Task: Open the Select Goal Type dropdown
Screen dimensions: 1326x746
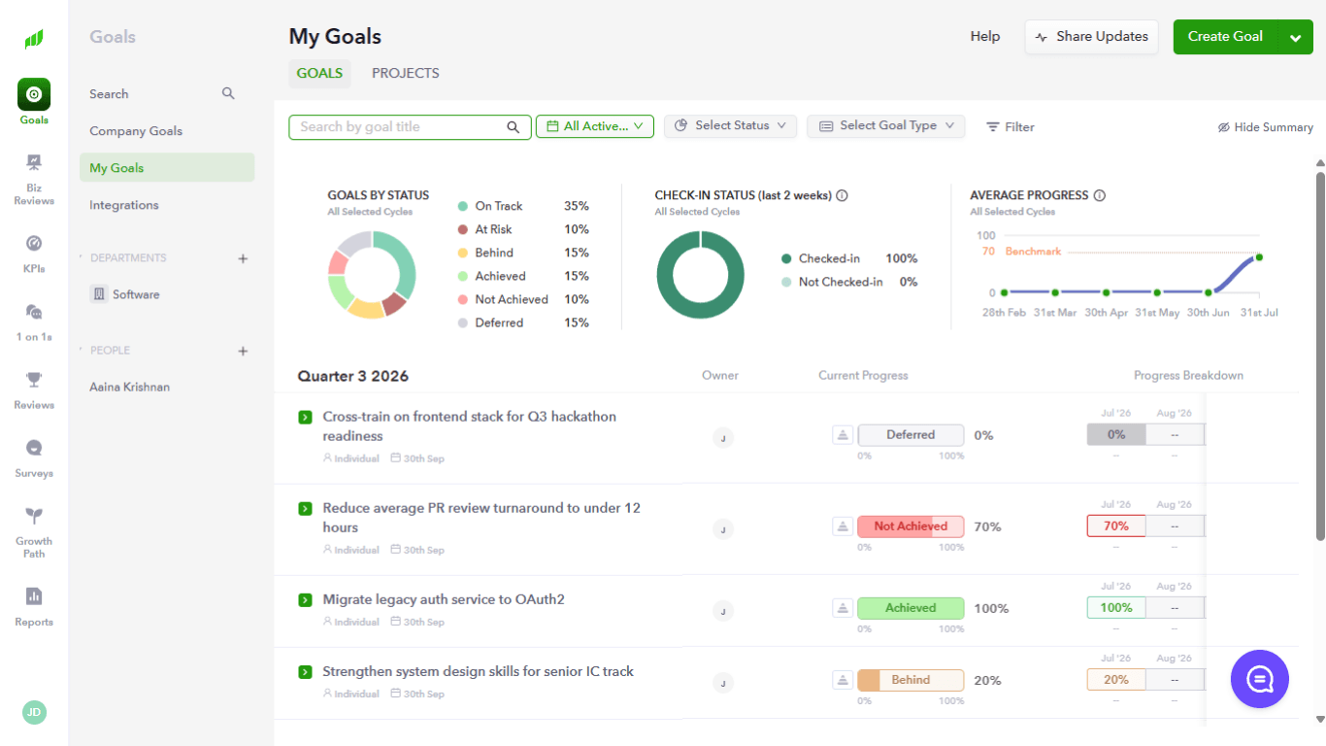Action: coord(886,126)
